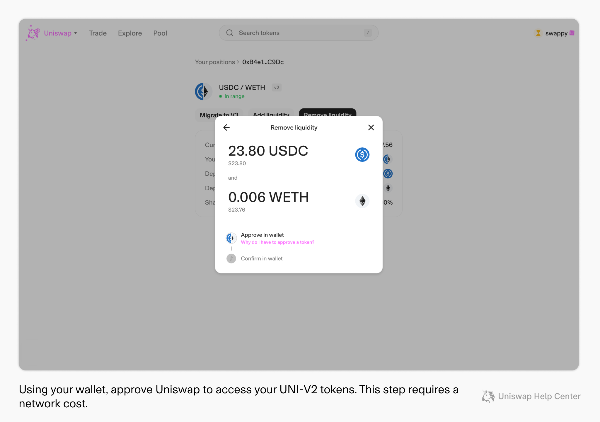The height and width of the screenshot is (422, 600).
Task: Click the WETH icon in position card
Action: point(388,188)
